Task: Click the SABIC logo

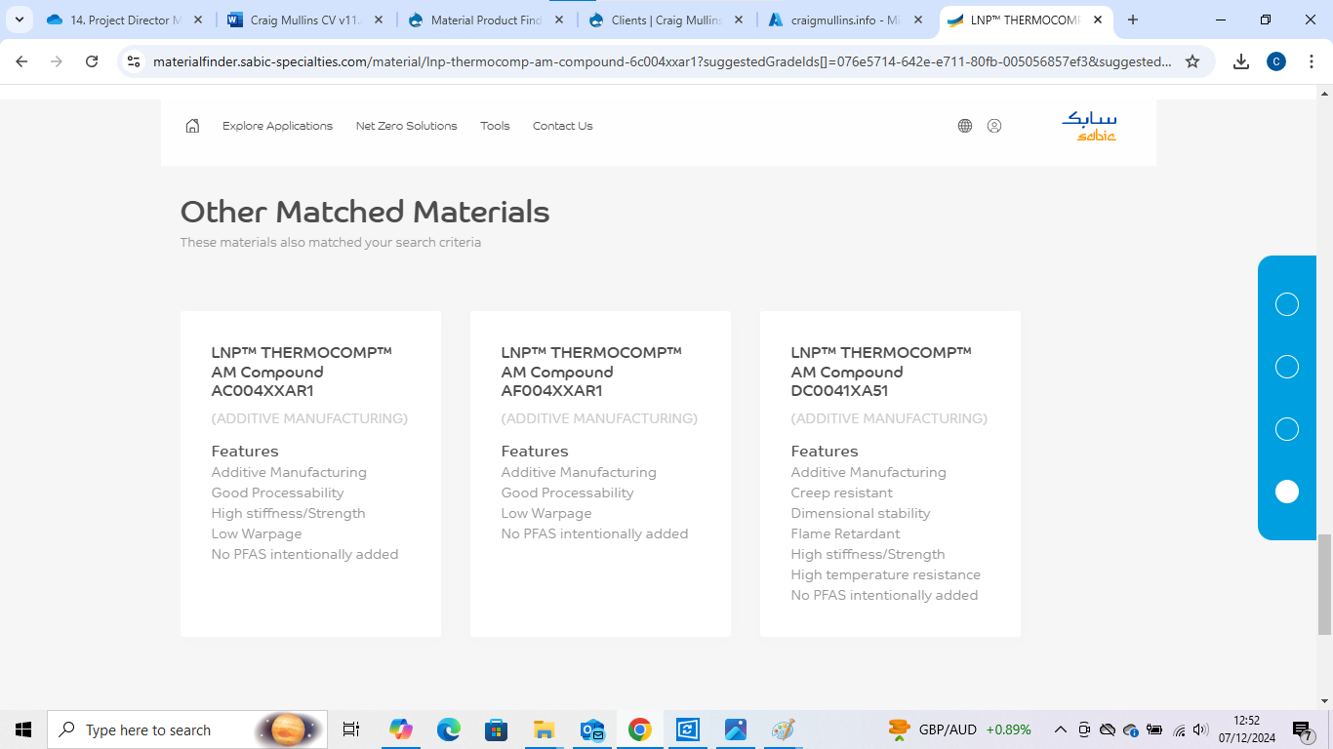Action: click(x=1089, y=126)
